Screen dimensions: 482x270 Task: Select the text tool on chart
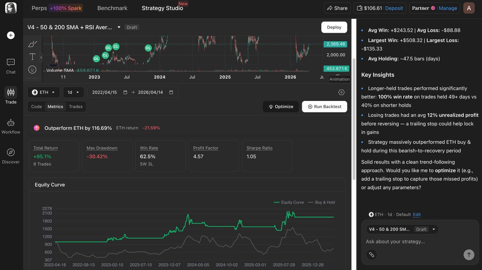pos(33,56)
